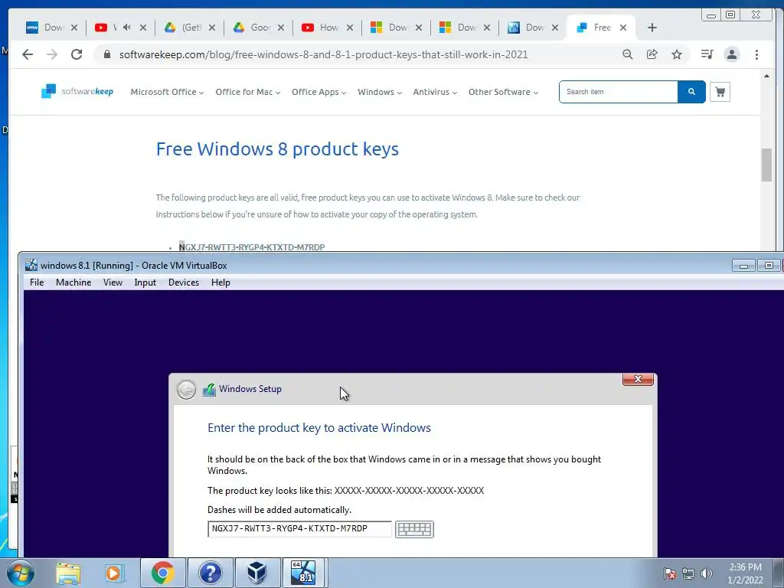Click the Windows Setup back arrow button

(187, 390)
